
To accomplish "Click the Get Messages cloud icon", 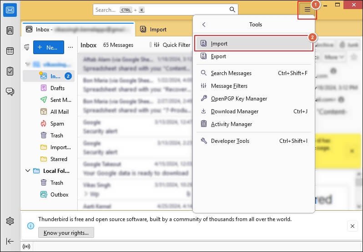I will [27, 47].
